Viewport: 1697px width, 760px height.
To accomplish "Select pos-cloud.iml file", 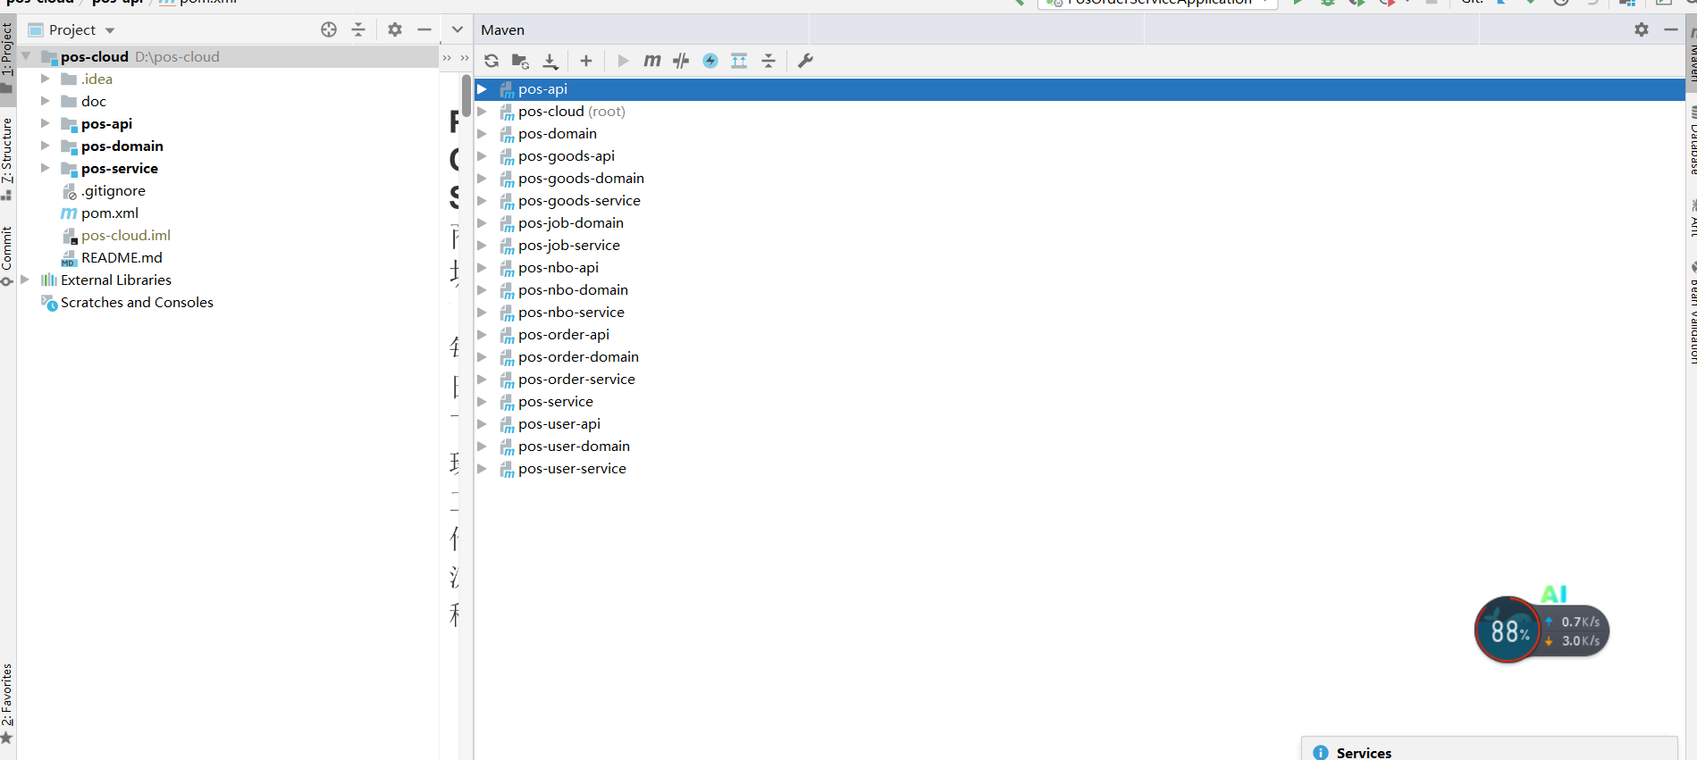I will [x=126, y=235].
